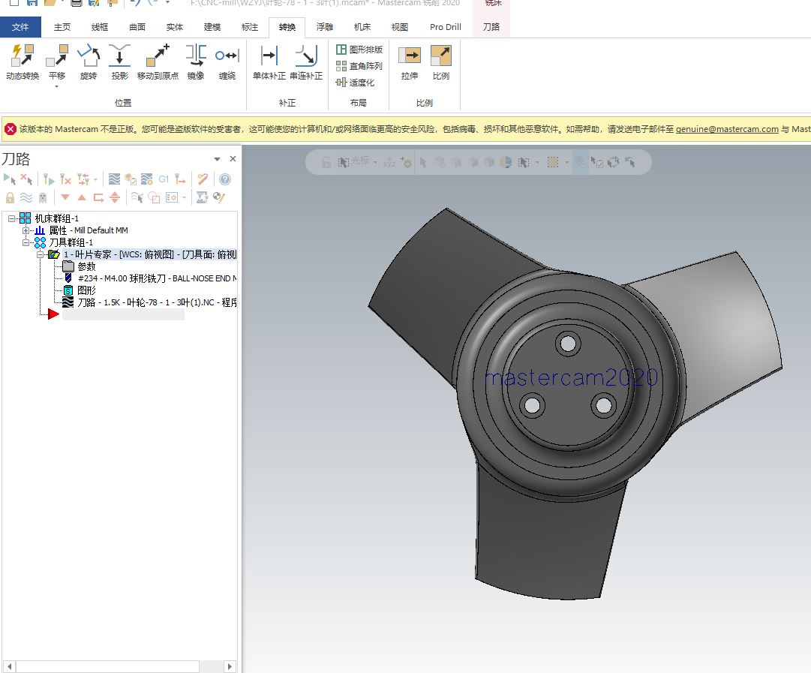This screenshot has height=673, width=811.
Task: Select the 直角阵列 (Rectangular Array) tool
Action: 359,66
